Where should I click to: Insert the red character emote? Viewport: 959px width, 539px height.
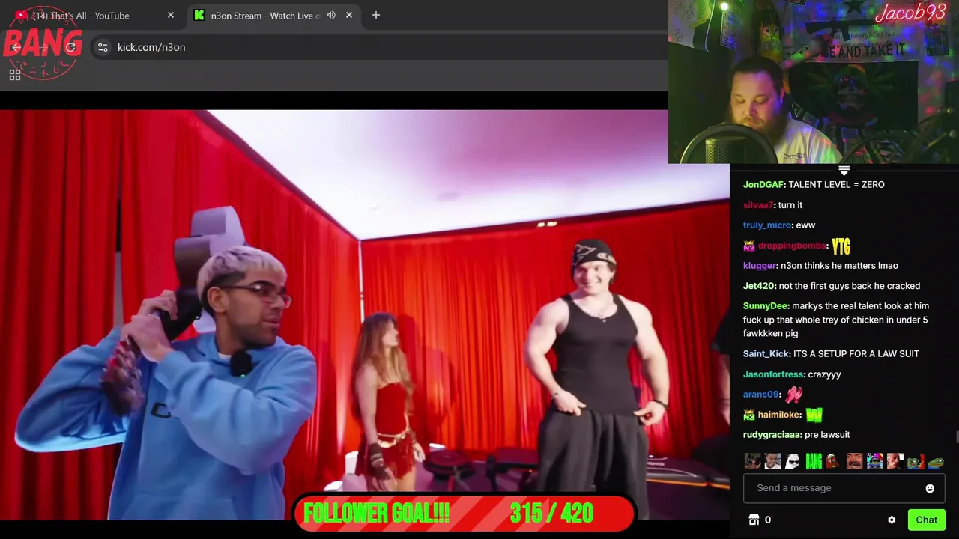point(833,461)
